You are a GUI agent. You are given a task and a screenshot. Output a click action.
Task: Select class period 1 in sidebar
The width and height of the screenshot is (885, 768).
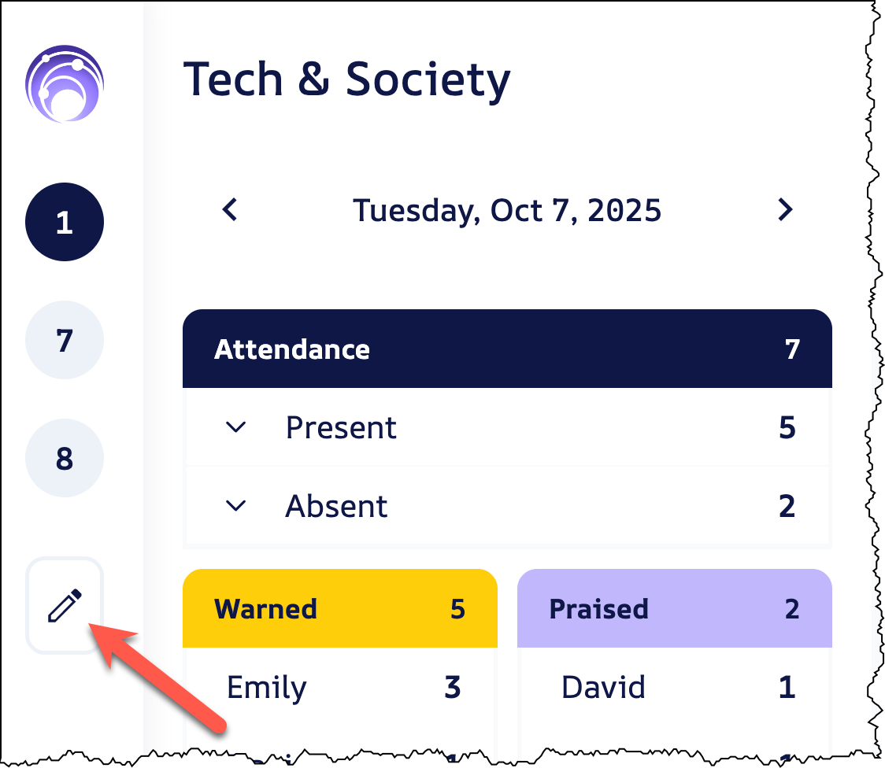pyautogui.click(x=65, y=223)
